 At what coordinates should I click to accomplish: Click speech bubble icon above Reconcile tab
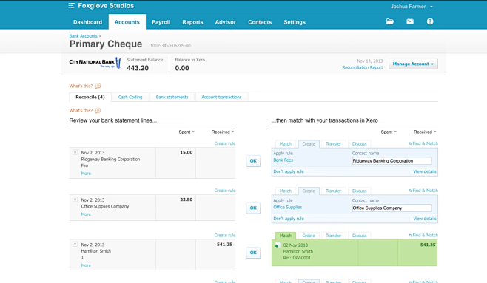tap(98, 86)
